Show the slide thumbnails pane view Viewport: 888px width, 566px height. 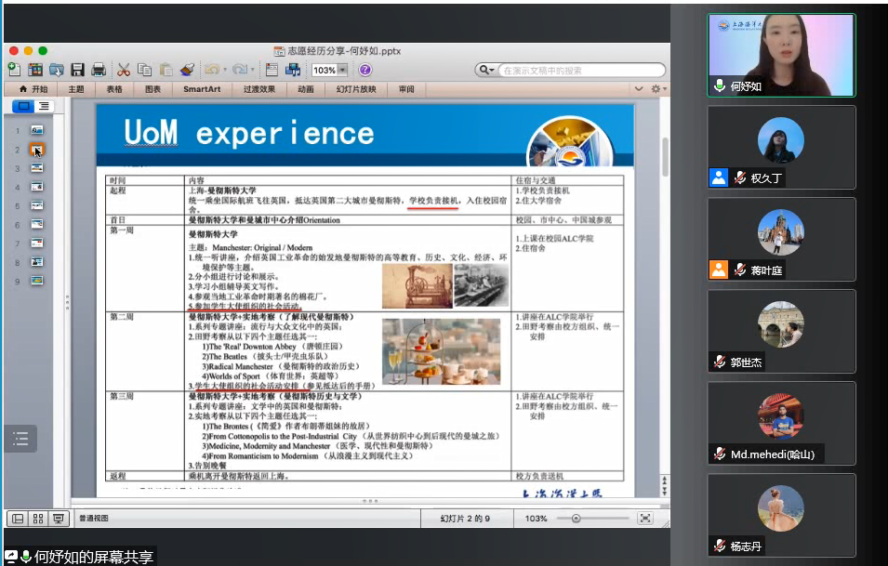pyautogui.click(x=23, y=106)
